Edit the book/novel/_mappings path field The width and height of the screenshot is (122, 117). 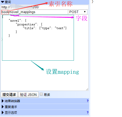(34, 12)
